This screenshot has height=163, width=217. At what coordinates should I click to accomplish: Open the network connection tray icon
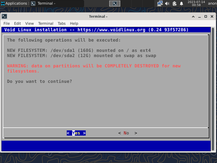160,4
